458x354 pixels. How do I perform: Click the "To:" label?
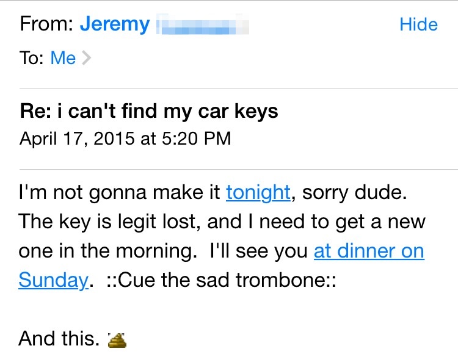(x=32, y=59)
